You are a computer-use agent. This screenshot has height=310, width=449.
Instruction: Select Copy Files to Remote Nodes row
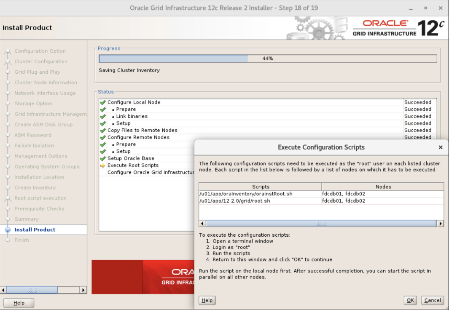[x=268, y=130]
